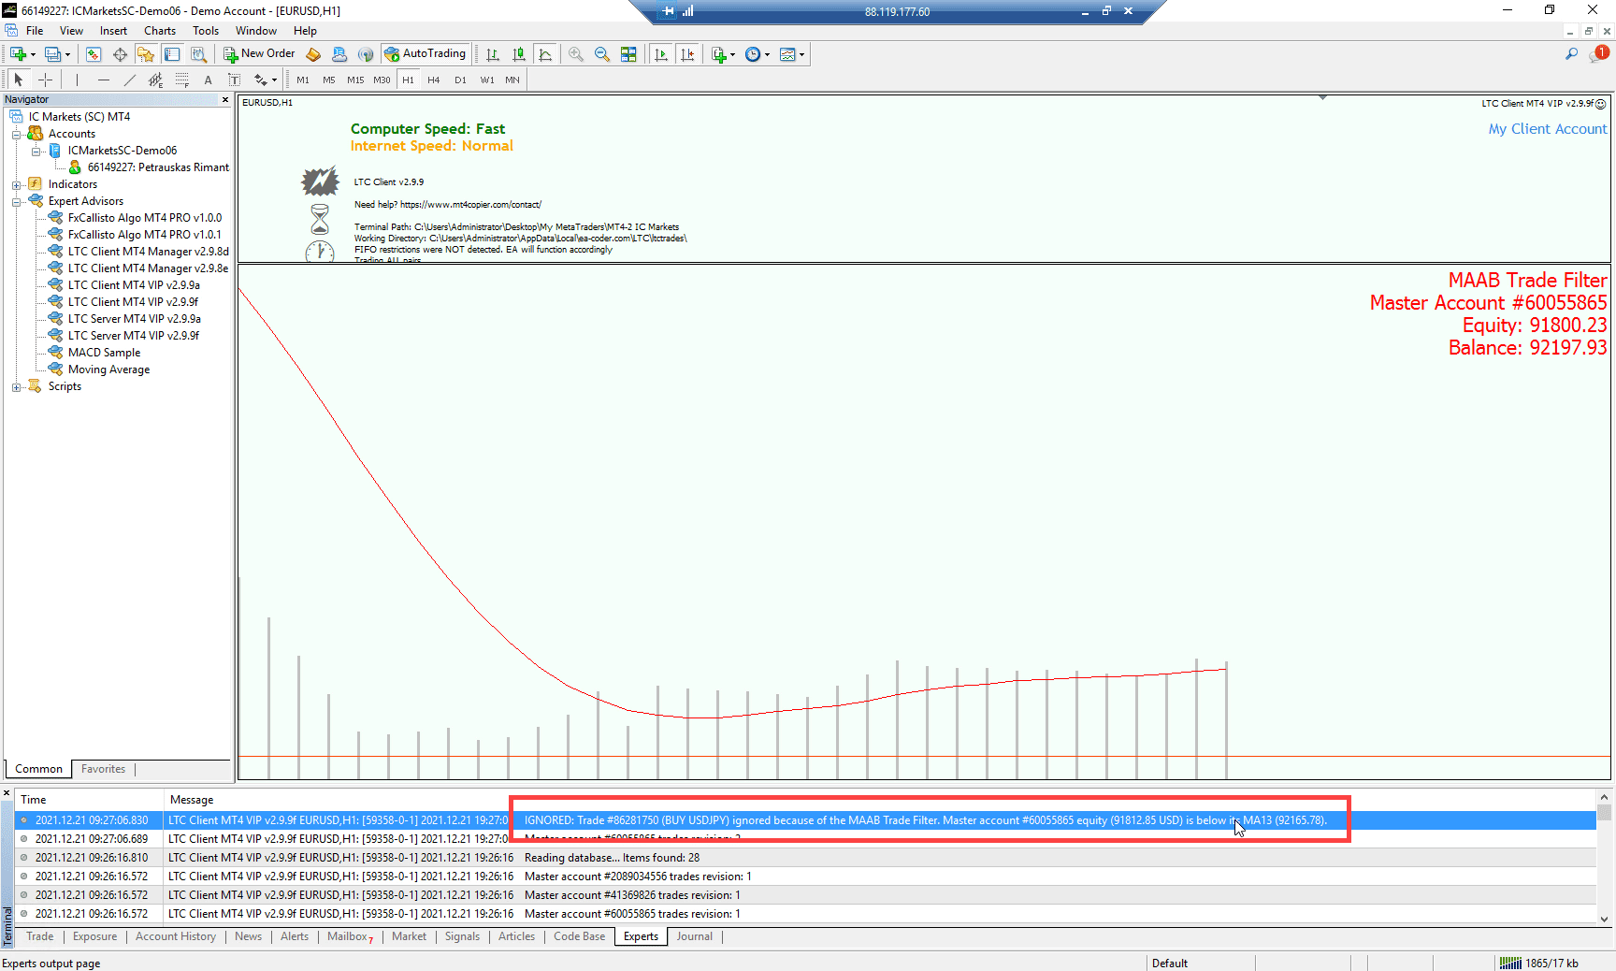Open the Tools menu

coord(206,31)
